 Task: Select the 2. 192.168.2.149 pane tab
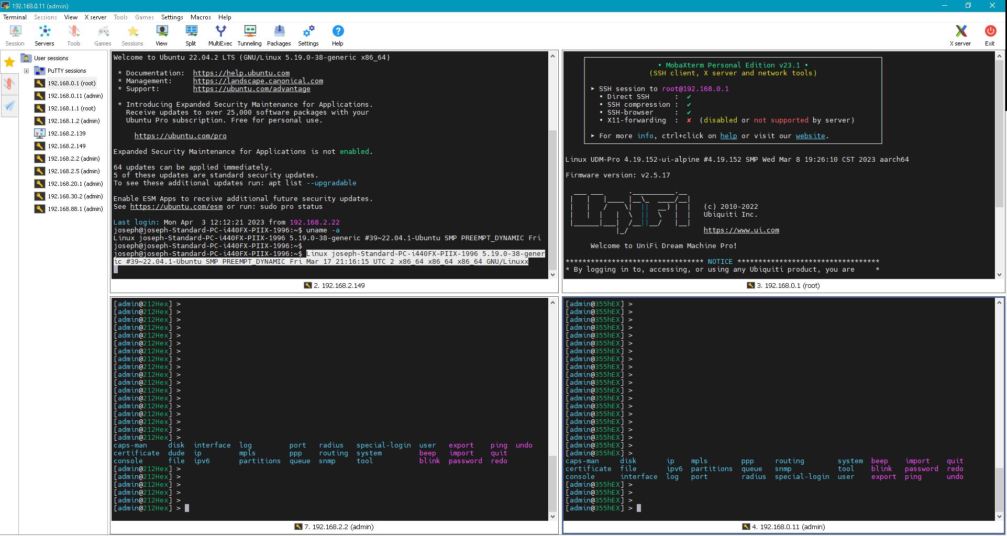(x=335, y=286)
